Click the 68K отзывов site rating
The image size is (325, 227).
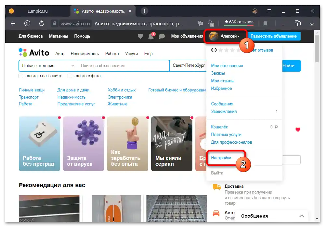239,22
